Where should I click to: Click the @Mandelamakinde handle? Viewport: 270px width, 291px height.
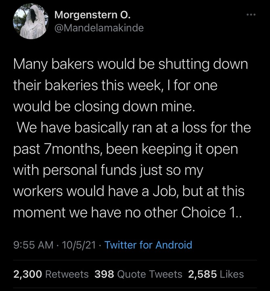tap(98, 28)
